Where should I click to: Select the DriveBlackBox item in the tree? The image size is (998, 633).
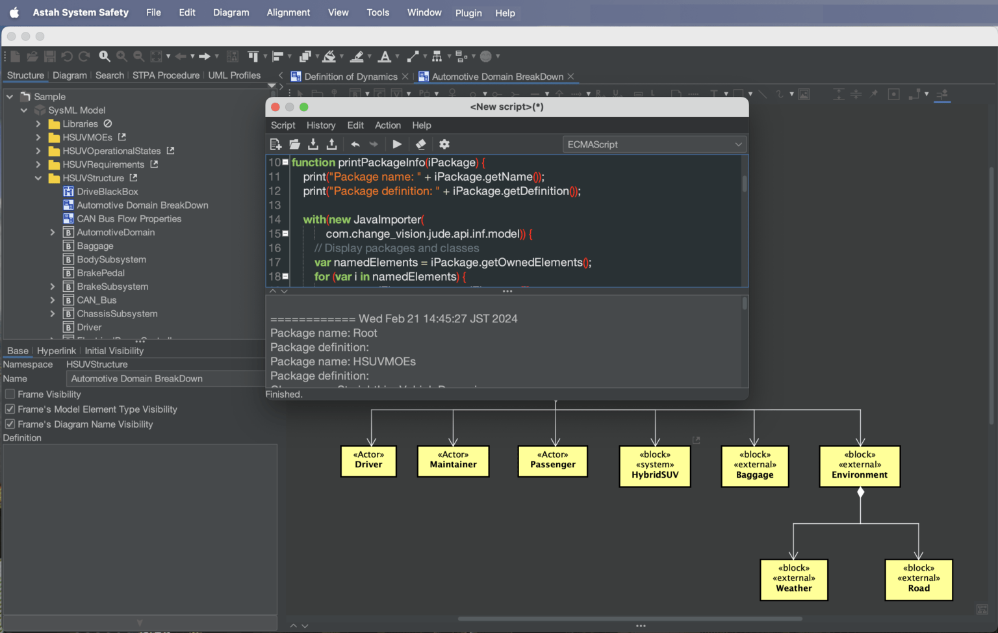point(108,191)
